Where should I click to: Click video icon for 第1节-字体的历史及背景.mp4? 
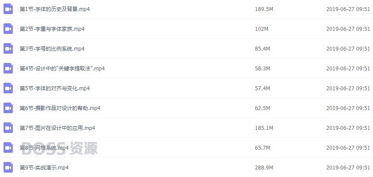tap(8, 9)
